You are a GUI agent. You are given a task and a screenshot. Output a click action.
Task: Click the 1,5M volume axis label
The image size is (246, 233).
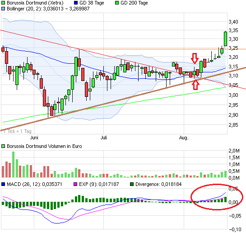tap(234, 157)
